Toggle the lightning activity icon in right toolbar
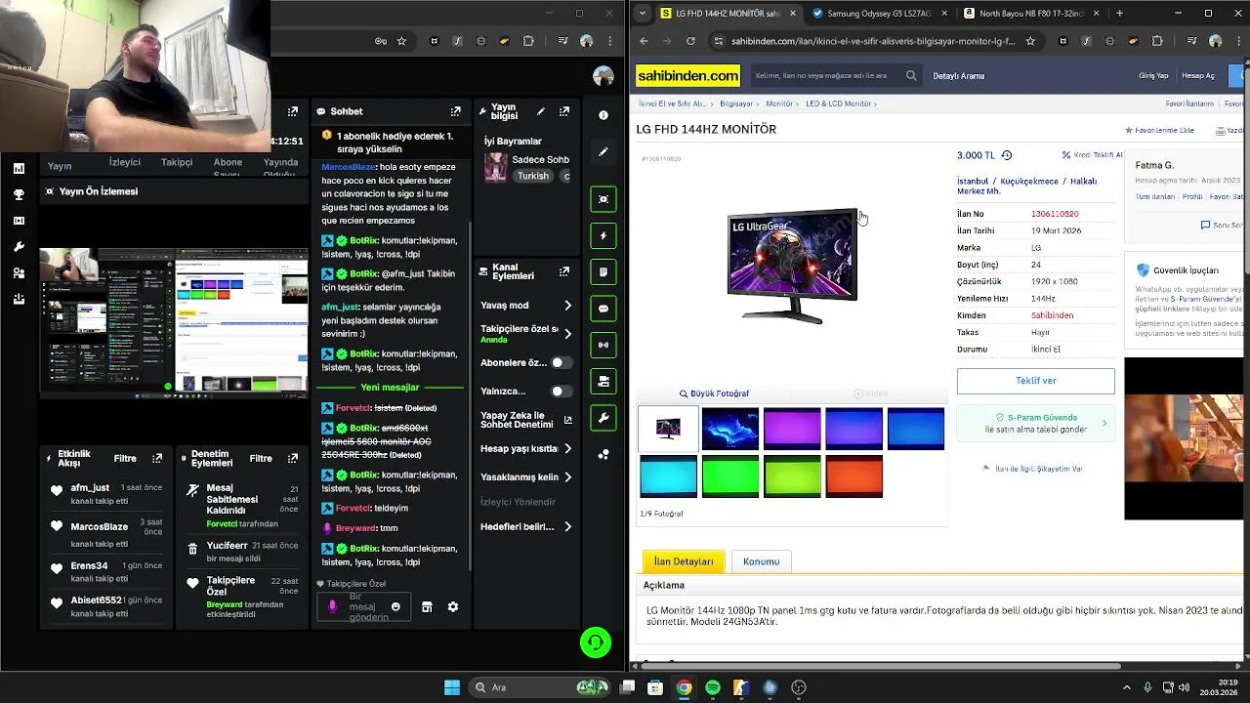 (x=604, y=235)
